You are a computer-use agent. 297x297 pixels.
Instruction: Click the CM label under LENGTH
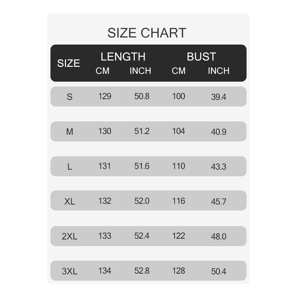pyautogui.click(x=102, y=71)
